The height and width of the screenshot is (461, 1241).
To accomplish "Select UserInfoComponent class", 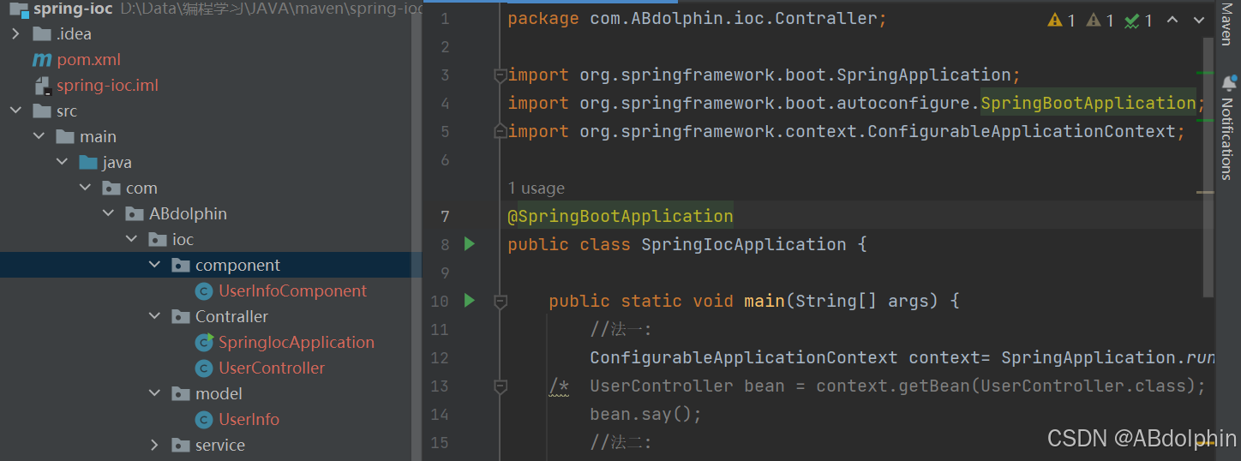I will click(292, 291).
